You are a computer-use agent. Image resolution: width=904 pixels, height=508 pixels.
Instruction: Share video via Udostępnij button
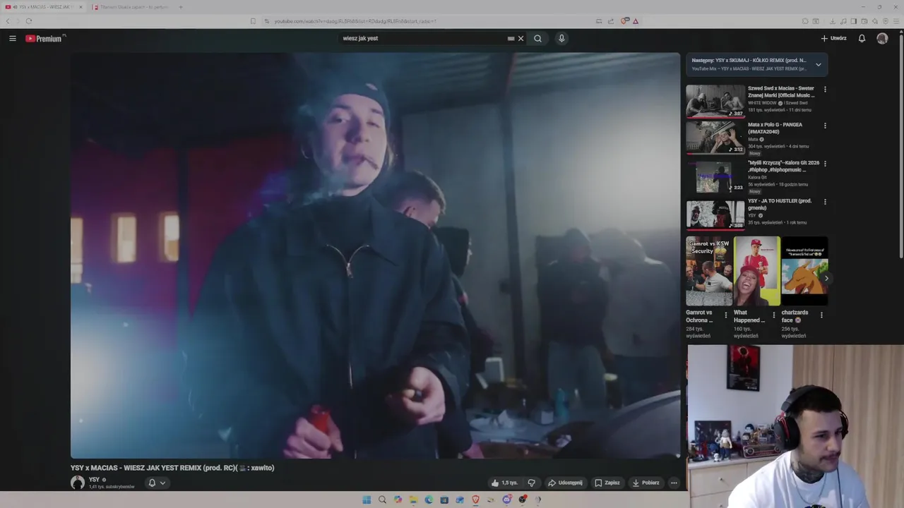565,483
